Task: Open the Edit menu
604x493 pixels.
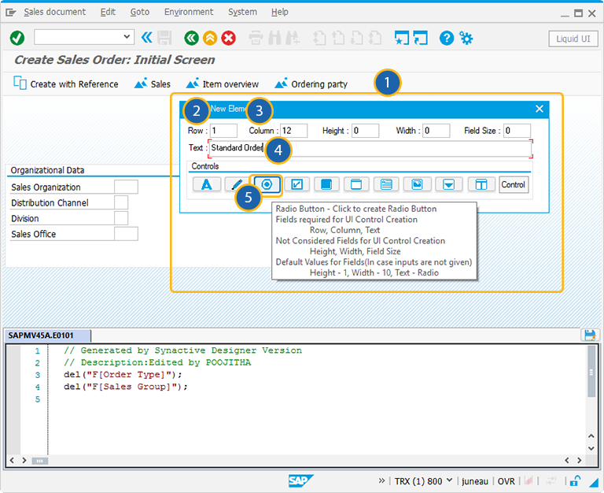Action: (x=108, y=12)
